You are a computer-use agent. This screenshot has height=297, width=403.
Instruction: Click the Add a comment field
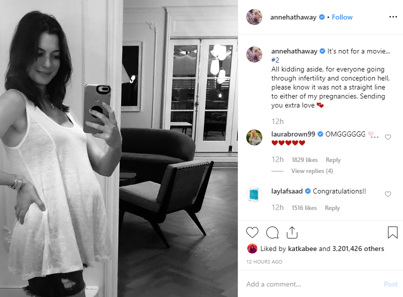312,284
